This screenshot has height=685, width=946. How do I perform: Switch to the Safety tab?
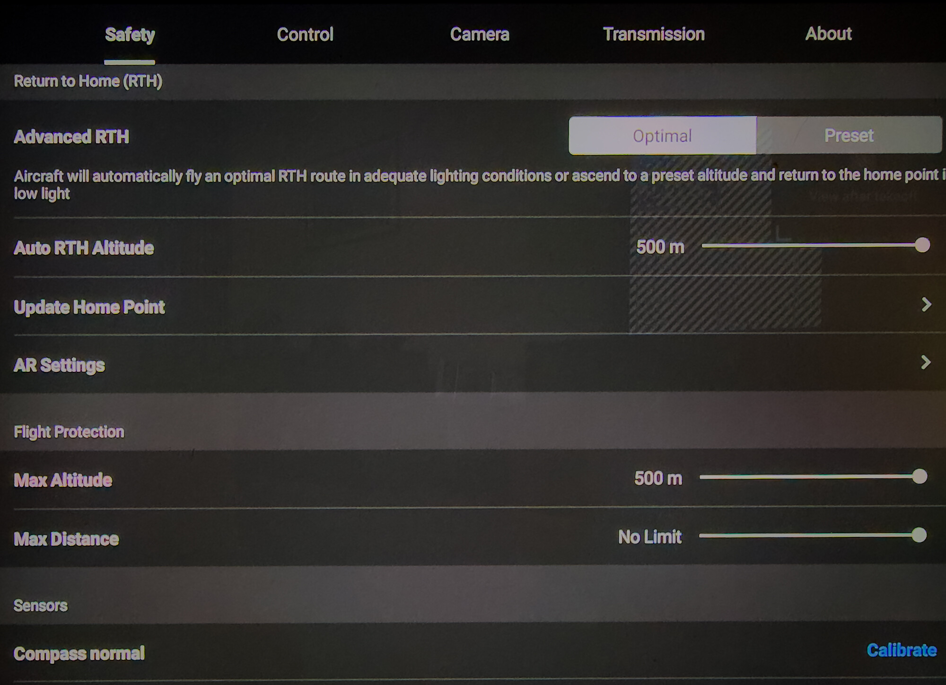pyautogui.click(x=130, y=35)
